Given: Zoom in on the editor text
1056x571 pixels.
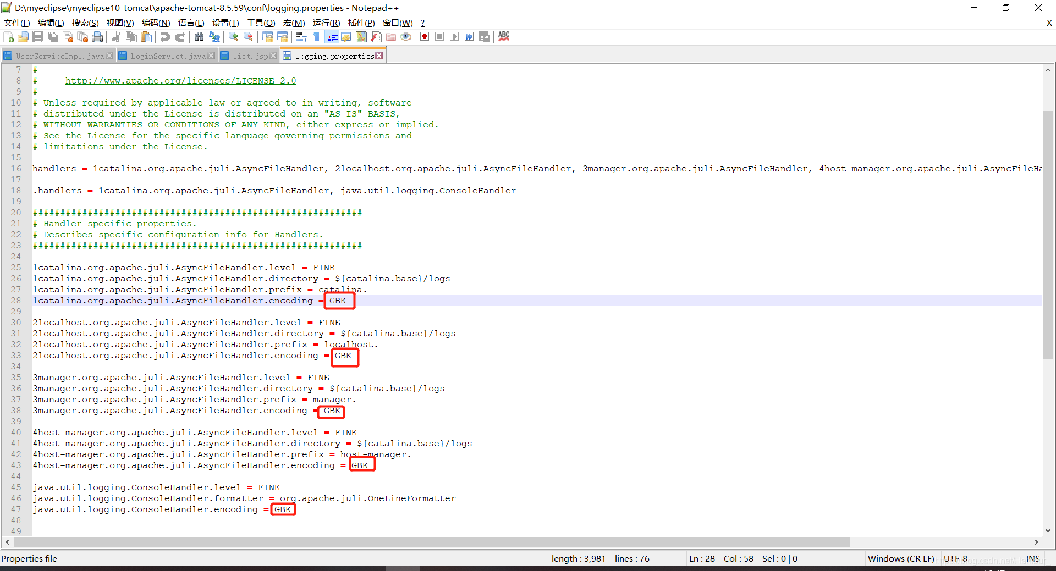Looking at the screenshot, I should point(233,37).
